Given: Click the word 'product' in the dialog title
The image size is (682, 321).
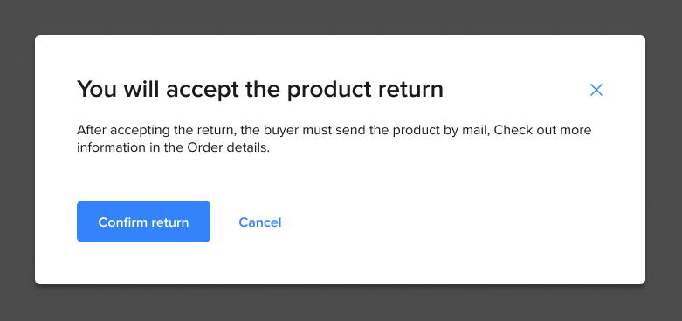Looking at the screenshot, I should [x=329, y=91].
